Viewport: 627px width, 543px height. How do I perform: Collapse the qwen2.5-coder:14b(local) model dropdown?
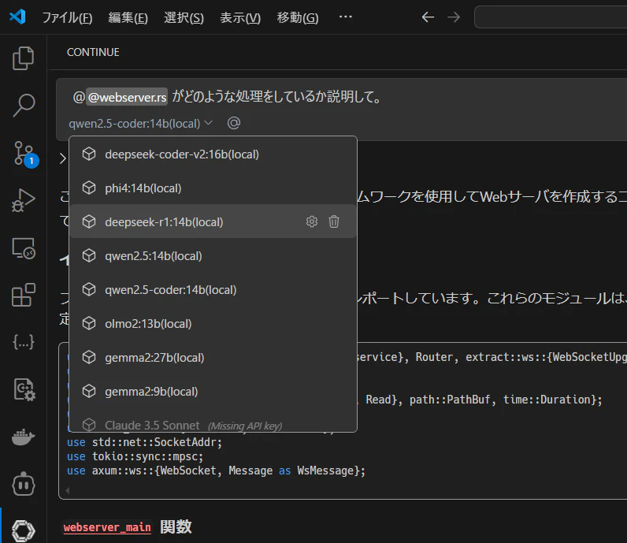[141, 123]
